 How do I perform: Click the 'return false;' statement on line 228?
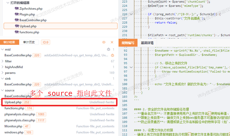(166, 23)
